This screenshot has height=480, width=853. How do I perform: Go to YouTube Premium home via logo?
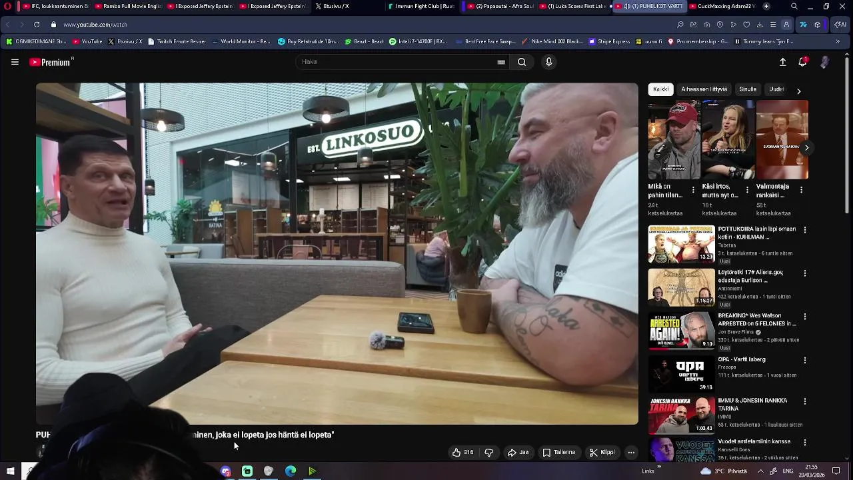click(50, 62)
